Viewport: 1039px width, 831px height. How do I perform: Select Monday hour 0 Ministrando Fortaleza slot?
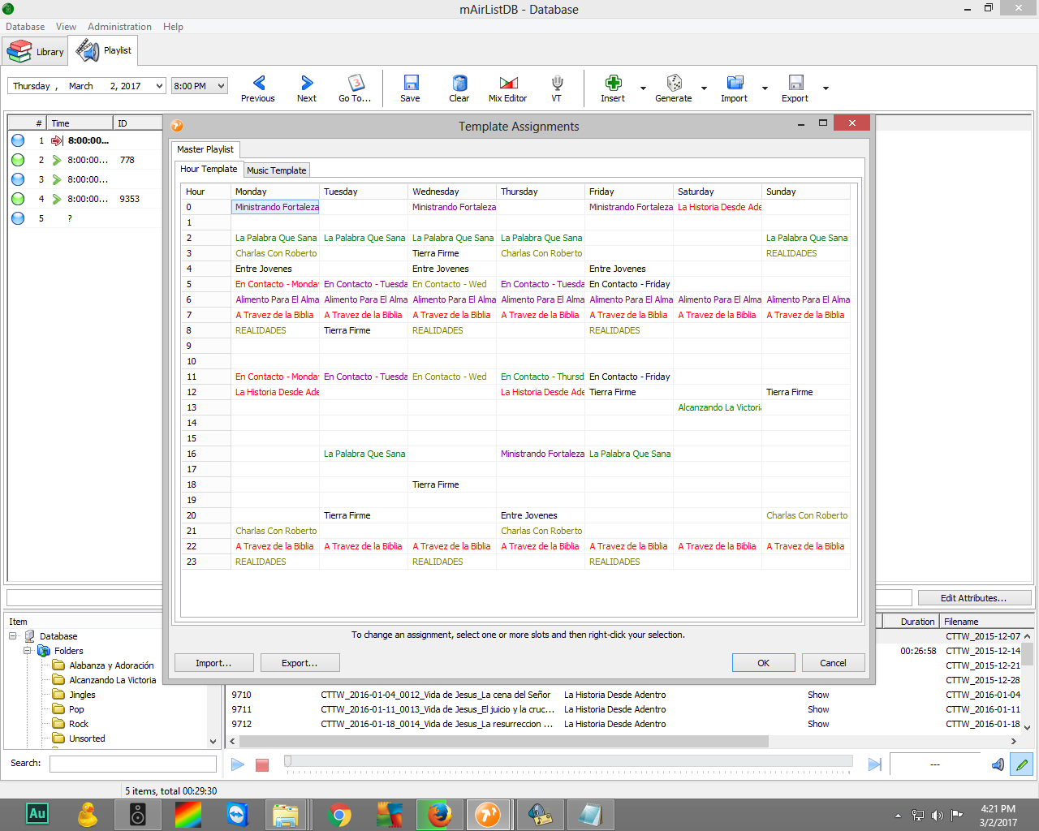[275, 207]
